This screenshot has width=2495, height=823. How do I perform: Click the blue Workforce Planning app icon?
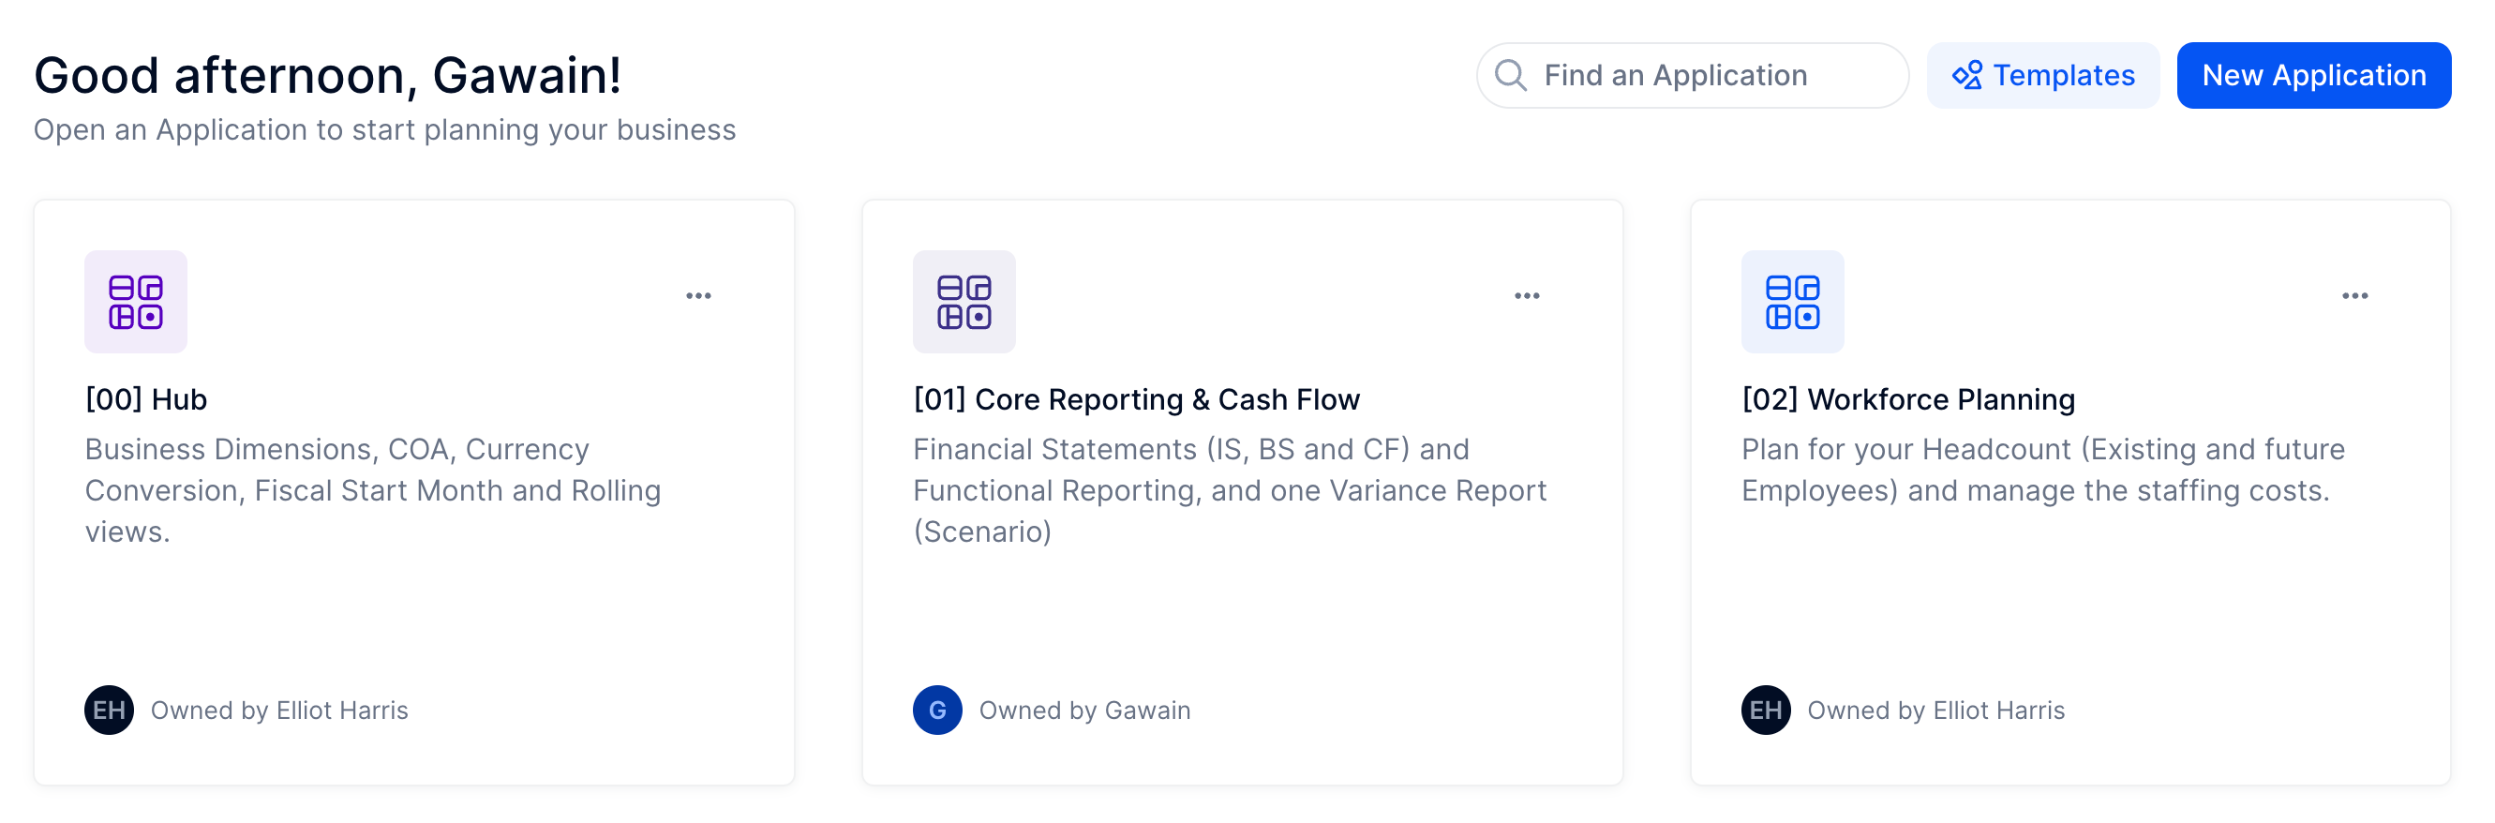(x=1792, y=301)
